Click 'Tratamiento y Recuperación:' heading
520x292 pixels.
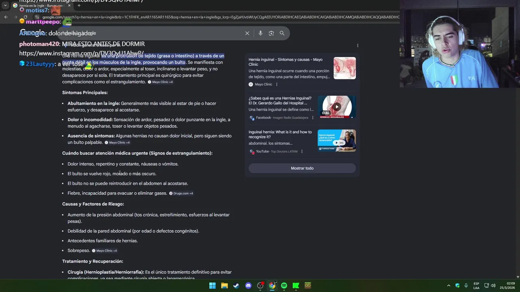[x=93, y=261]
